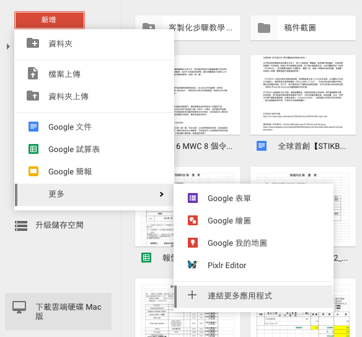
Task: Click the 全球首創【STIKB... file name
Action: coord(312,146)
